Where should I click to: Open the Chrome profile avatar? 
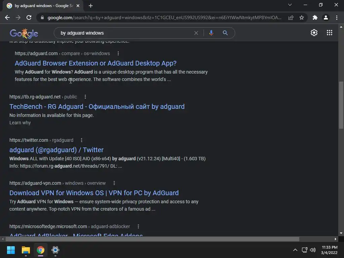pos(326,17)
